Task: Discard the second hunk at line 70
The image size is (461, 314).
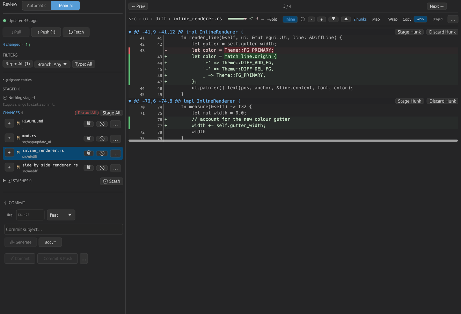Action: point(443,101)
